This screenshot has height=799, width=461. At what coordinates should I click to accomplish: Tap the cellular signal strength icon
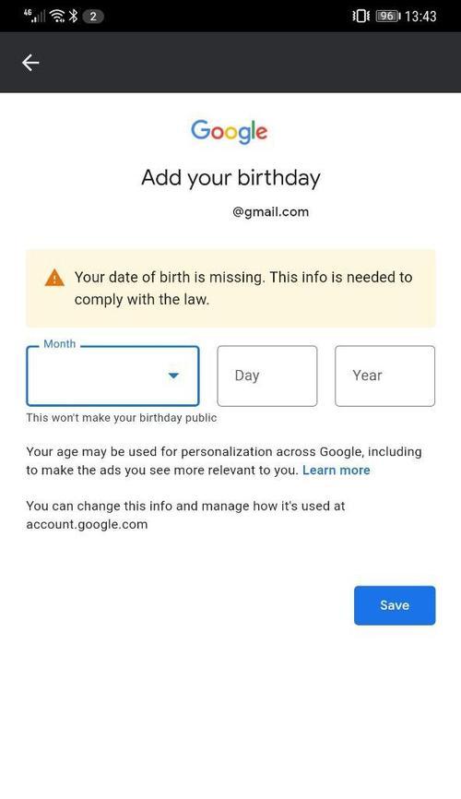(x=34, y=16)
